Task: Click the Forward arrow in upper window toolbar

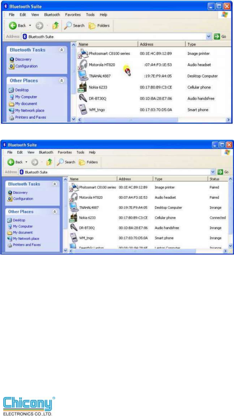Action: (x=39, y=26)
